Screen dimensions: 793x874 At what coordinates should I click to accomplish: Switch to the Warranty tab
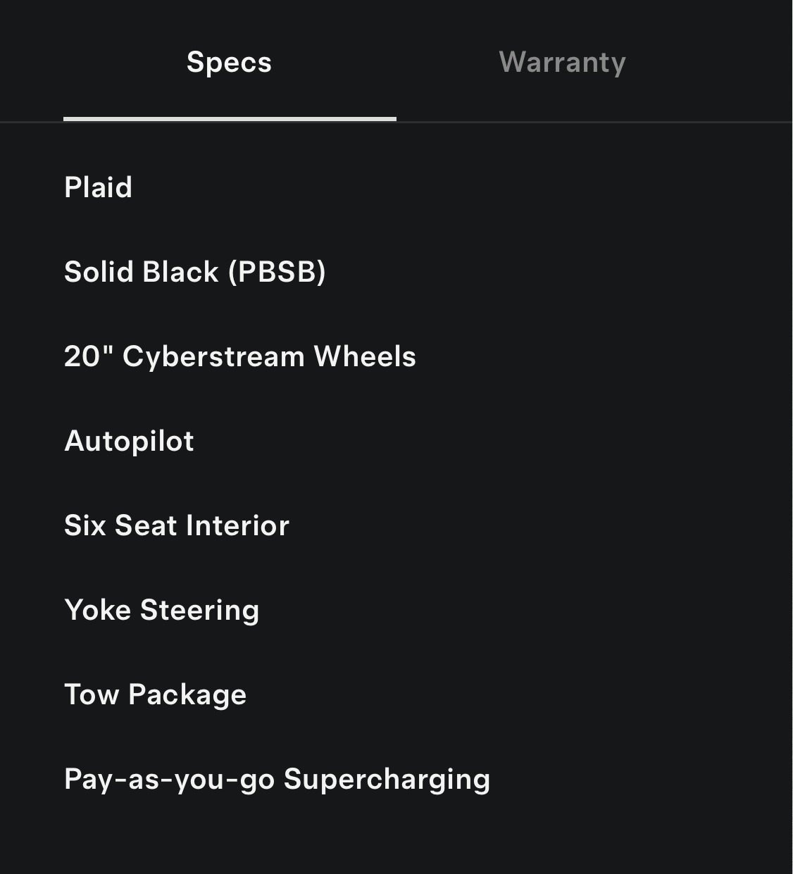click(562, 62)
